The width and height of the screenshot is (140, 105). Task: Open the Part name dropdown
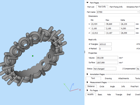point(138,12)
